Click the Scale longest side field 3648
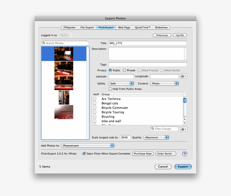 125,137
